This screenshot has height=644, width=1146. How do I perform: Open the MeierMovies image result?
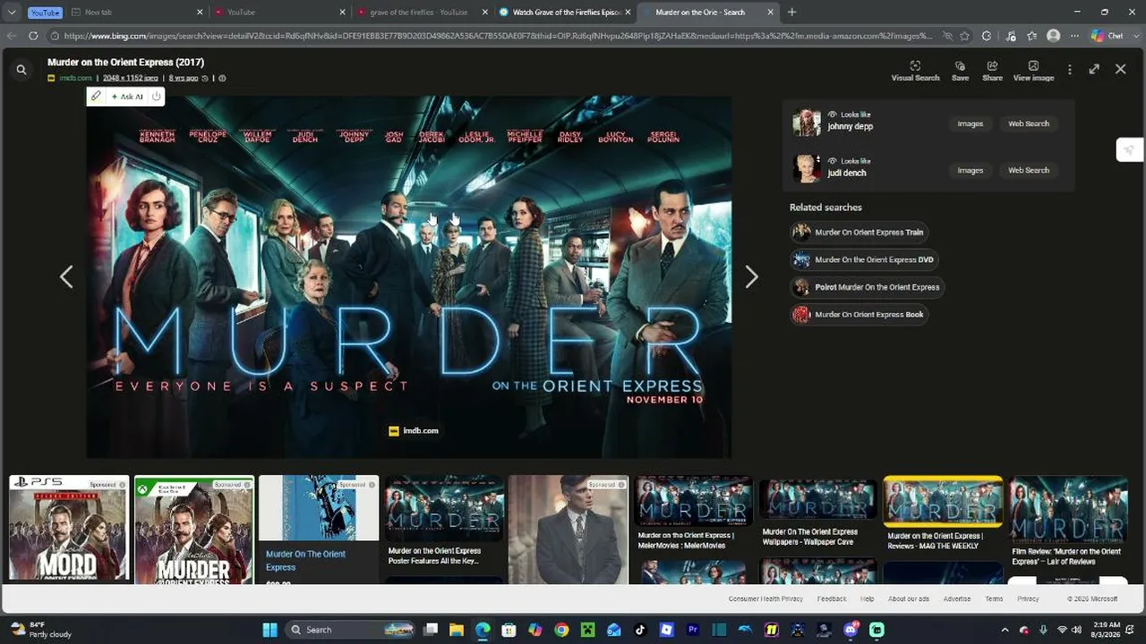(x=693, y=513)
